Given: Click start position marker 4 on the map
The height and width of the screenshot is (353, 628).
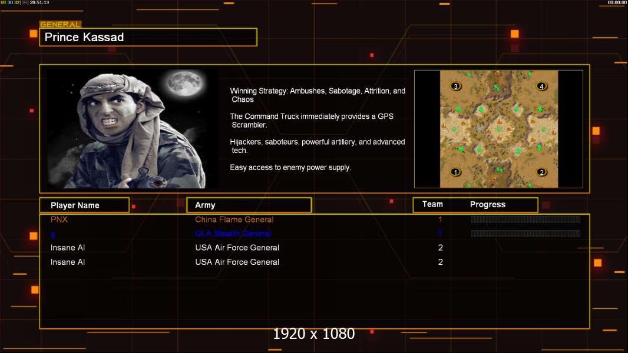Looking at the screenshot, I should [541, 86].
